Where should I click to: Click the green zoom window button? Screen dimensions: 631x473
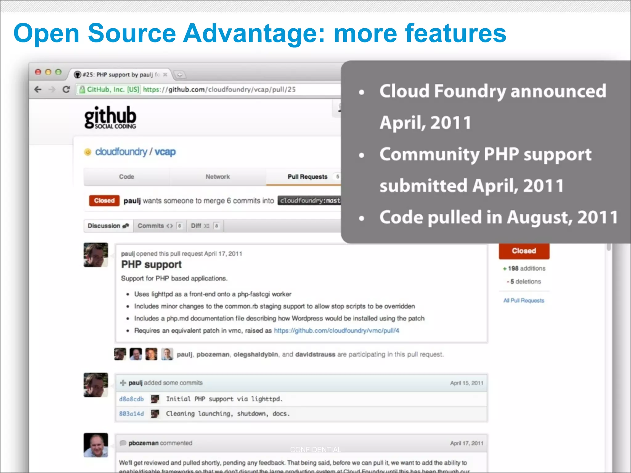tap(58, 72)
